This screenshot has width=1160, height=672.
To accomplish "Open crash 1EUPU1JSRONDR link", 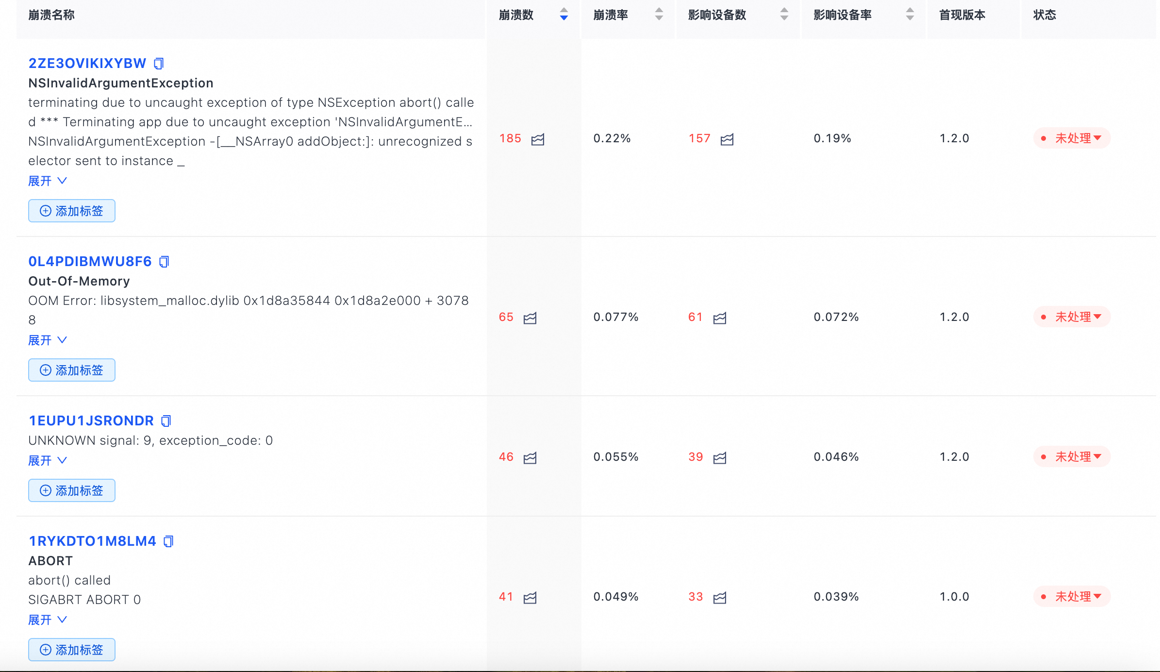I will [91, 420].
